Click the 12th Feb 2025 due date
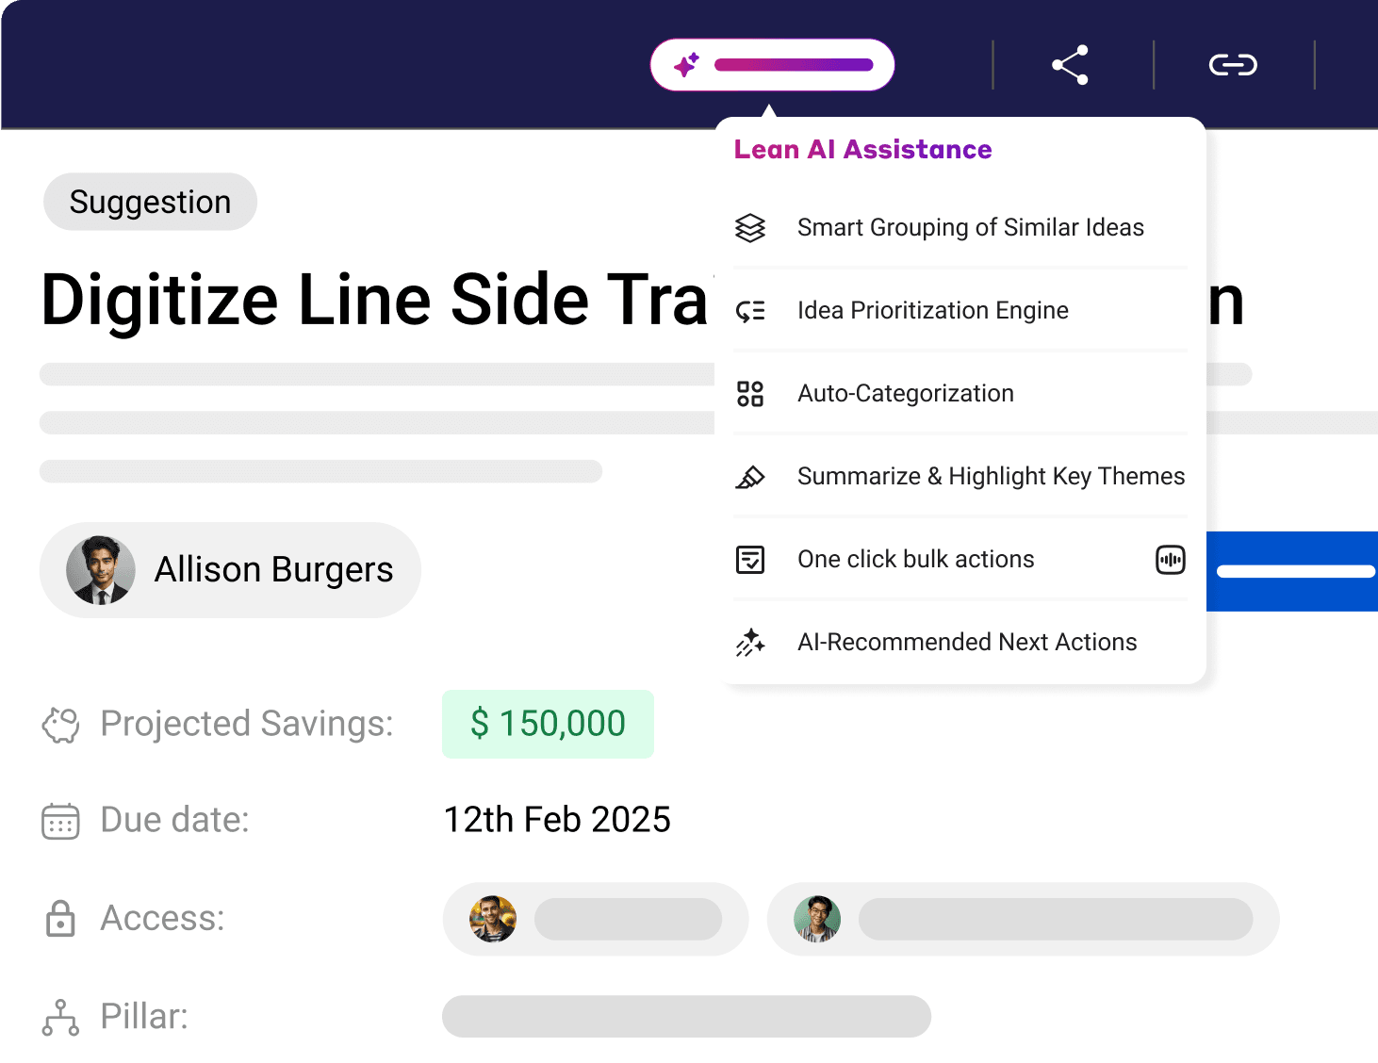Viewport: 1378px width, 1063px height. pos(557,820)
